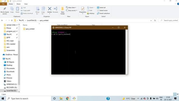Go up one folder level
This screenshot has height=101, width=179.
coord(12,20)
